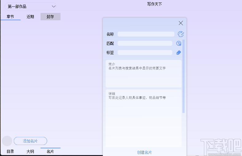Select the 名片 bottom tab

(x=50, y=151)
